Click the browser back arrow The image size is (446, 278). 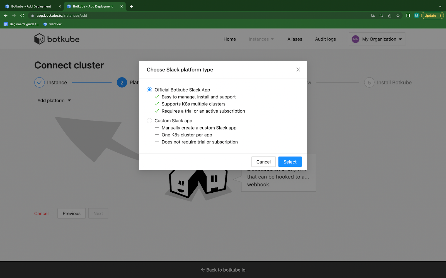(6, 15)
